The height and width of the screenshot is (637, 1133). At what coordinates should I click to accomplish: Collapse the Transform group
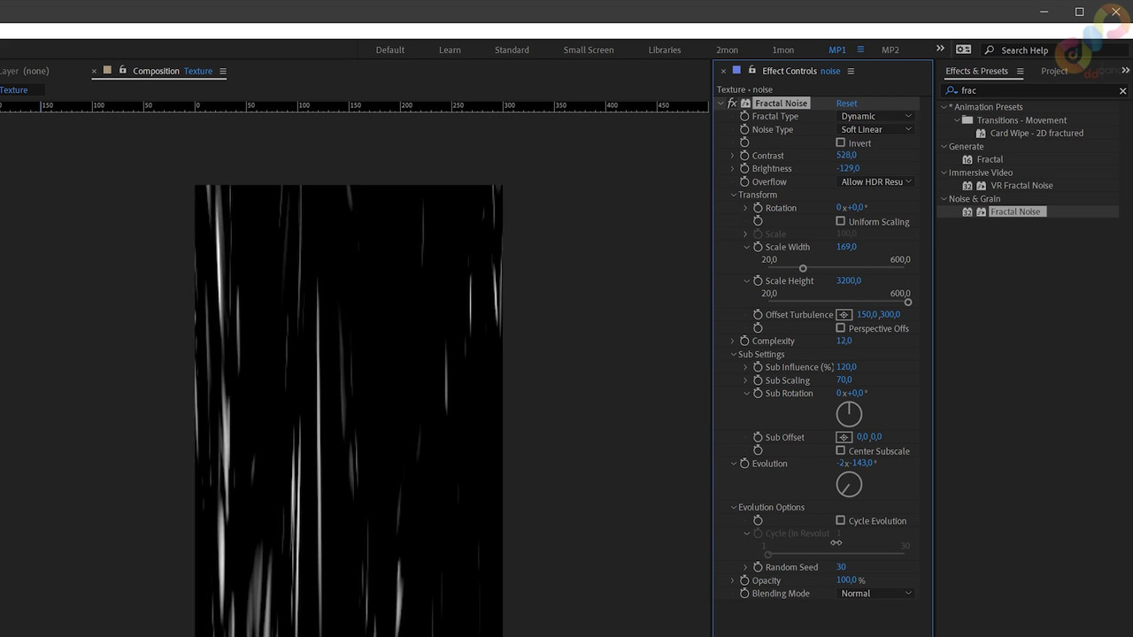click(x=734, y=195)
